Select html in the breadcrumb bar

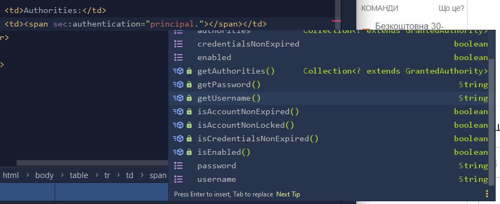click(11, 175)
